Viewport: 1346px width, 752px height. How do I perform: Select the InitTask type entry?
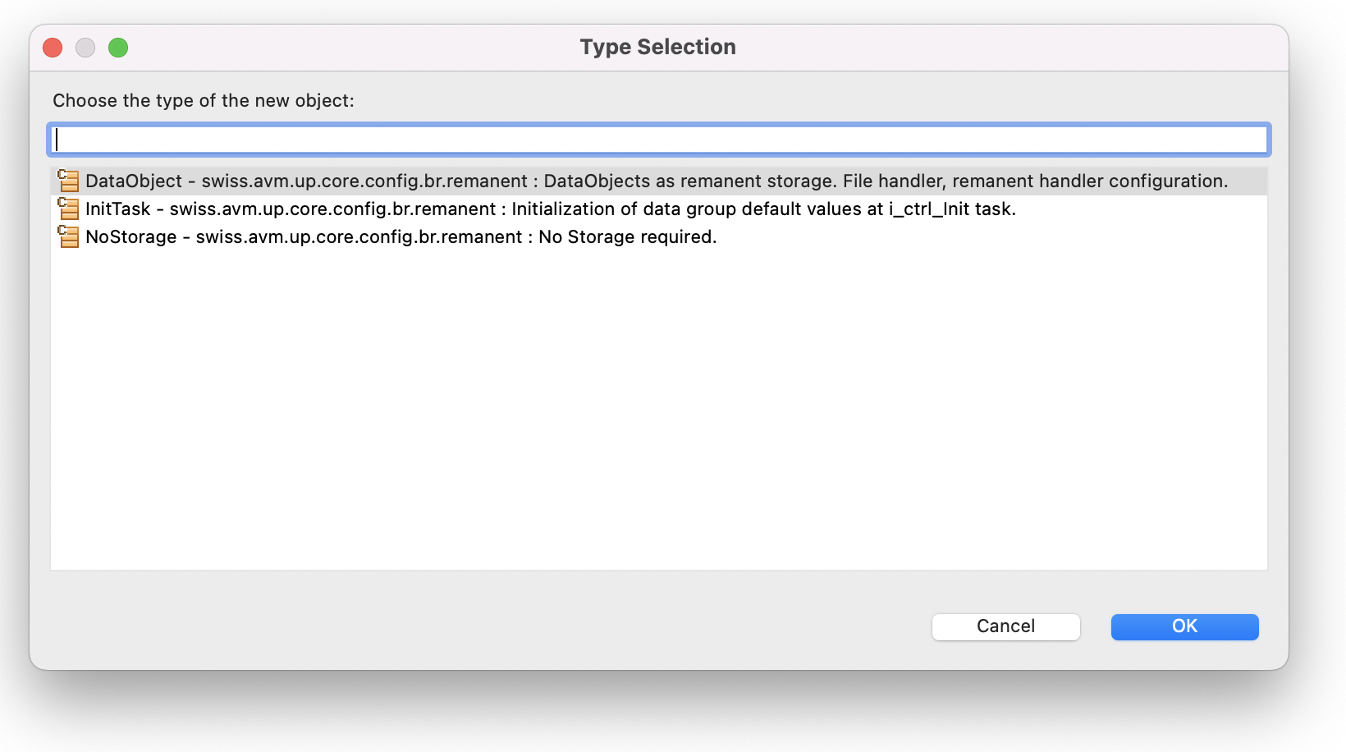tap(118, 209)
